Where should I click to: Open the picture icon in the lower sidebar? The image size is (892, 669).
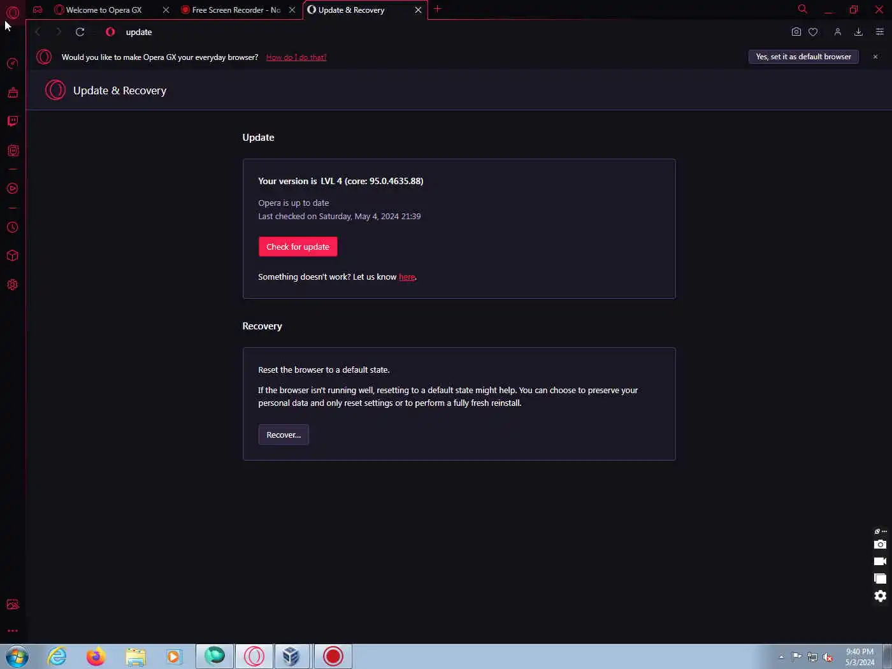click(x=13, y=605)
